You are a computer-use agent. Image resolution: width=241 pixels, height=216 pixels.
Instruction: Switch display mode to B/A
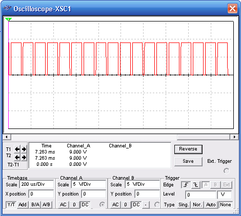click(x=35, y=205)
